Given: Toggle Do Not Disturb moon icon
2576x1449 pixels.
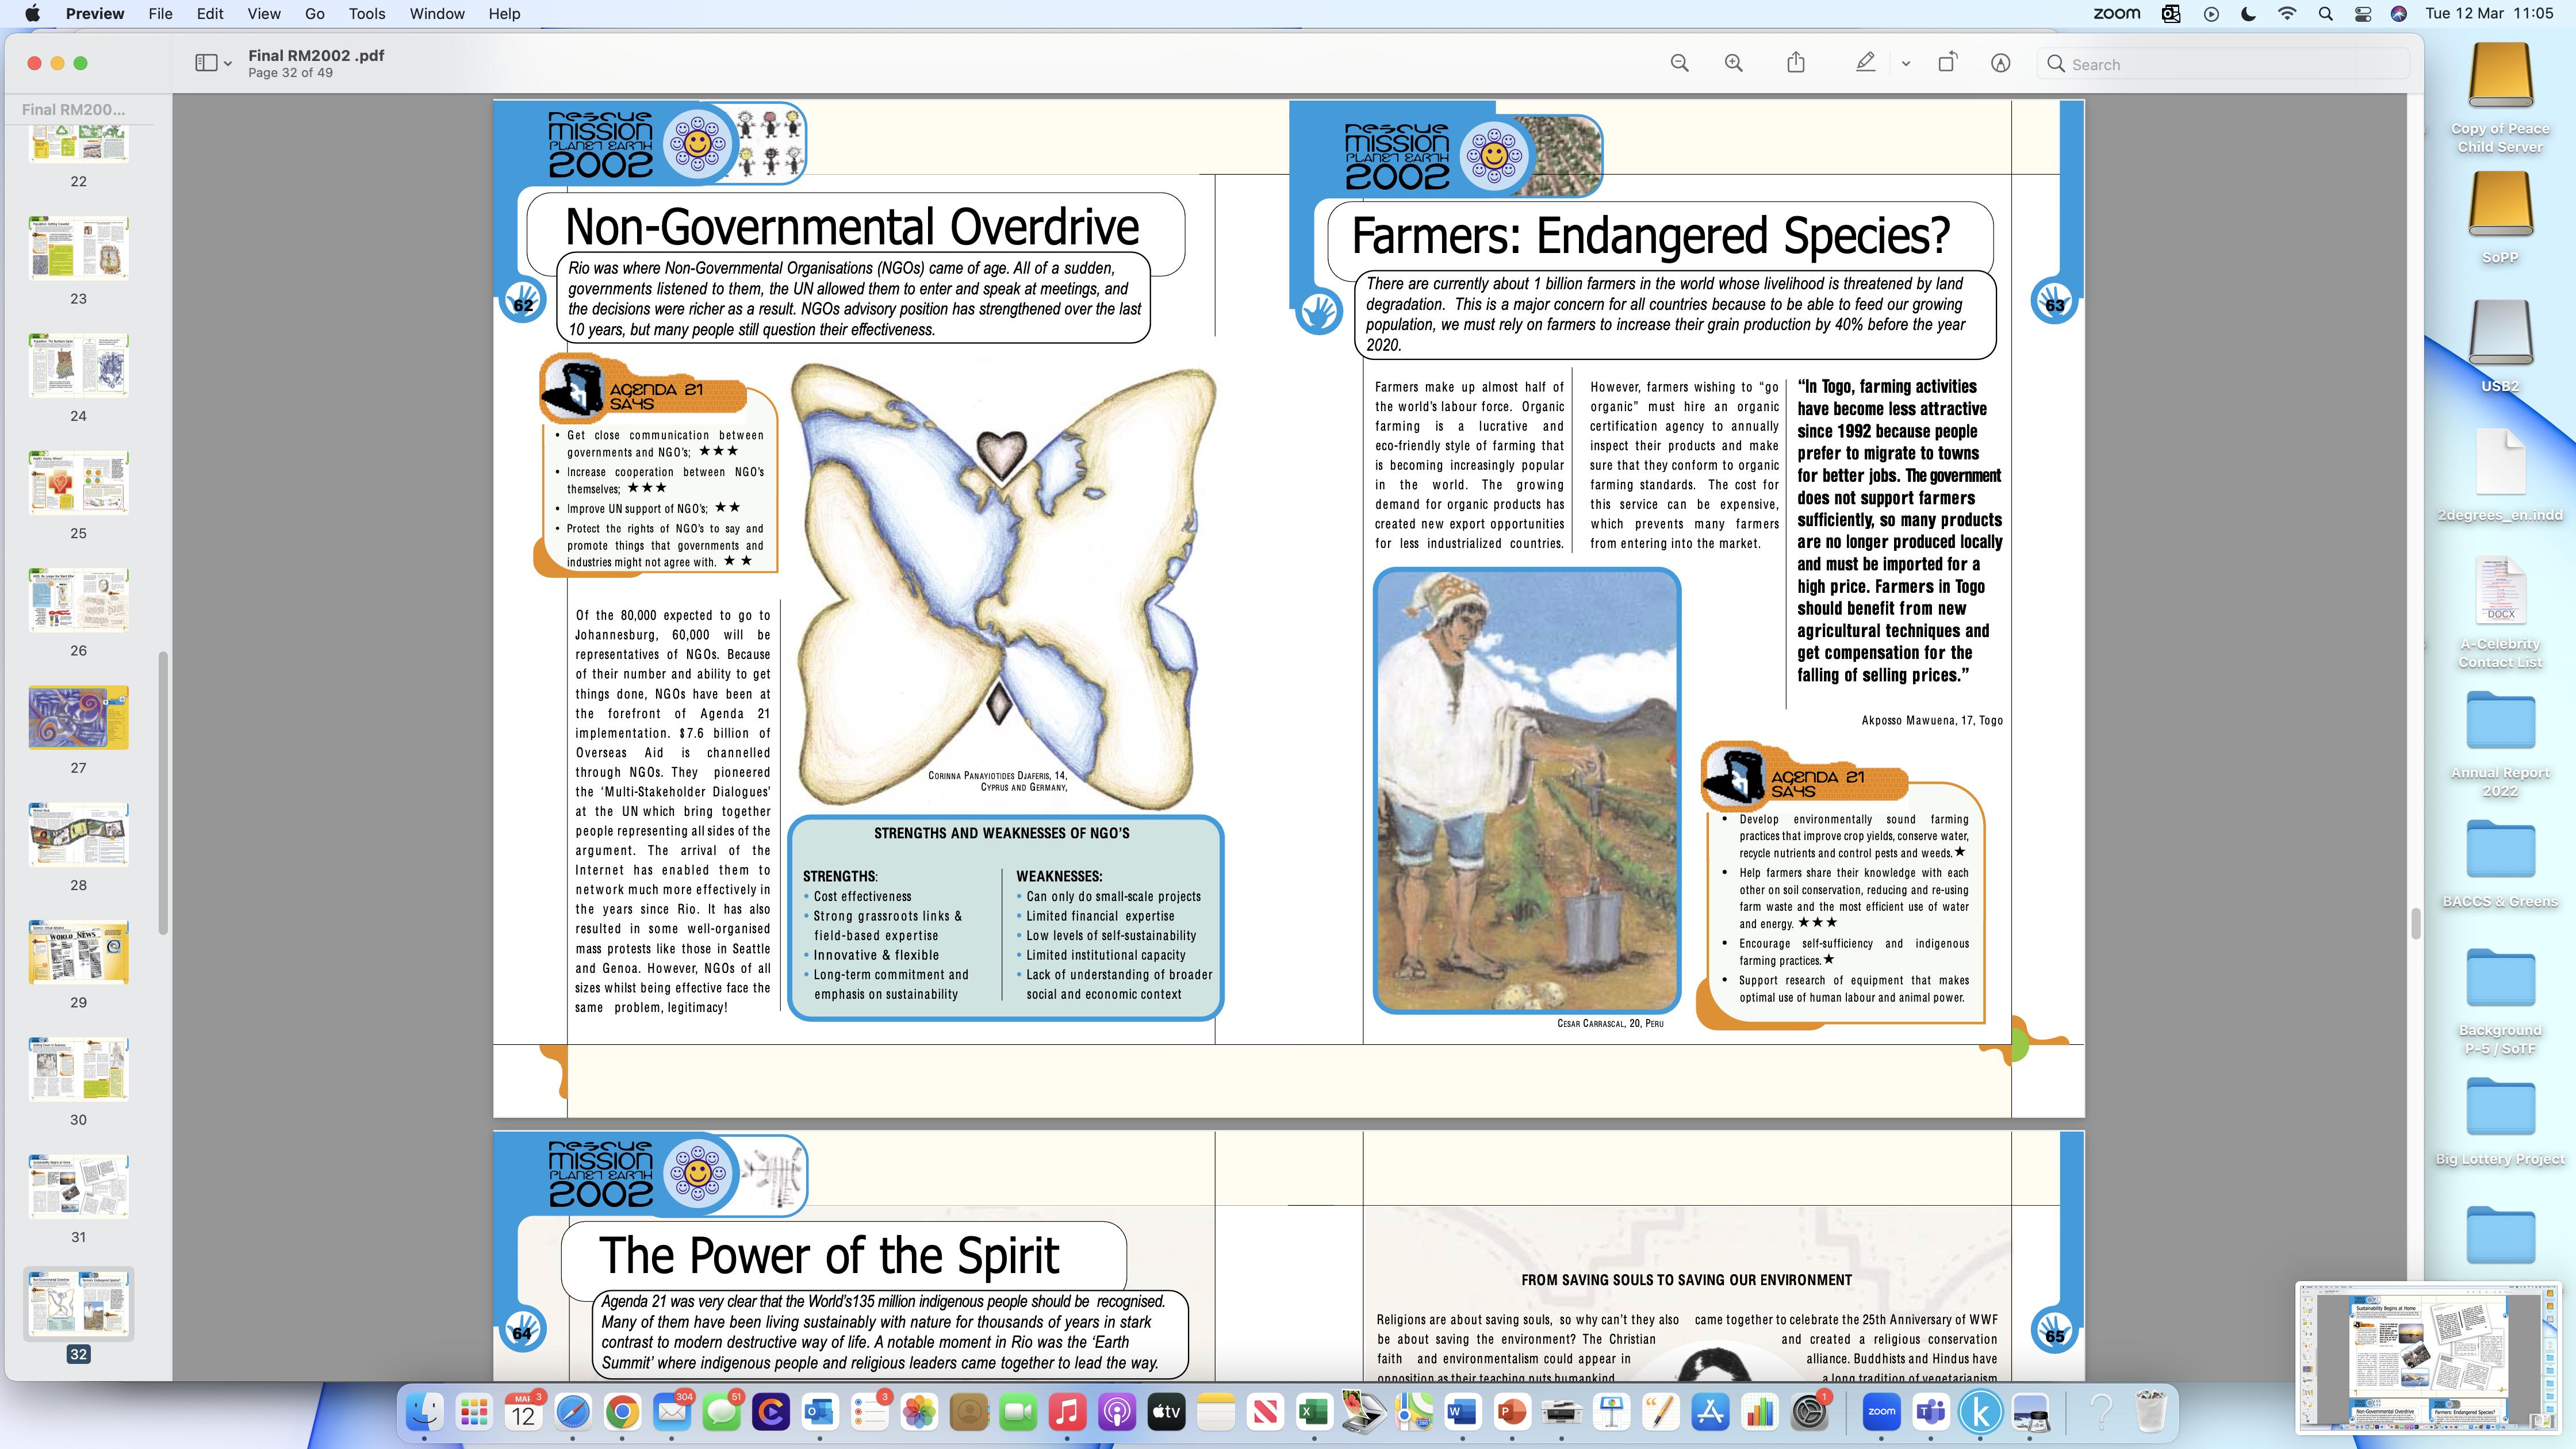Looking at the screenshot, I should click(x=2248, y=14).
